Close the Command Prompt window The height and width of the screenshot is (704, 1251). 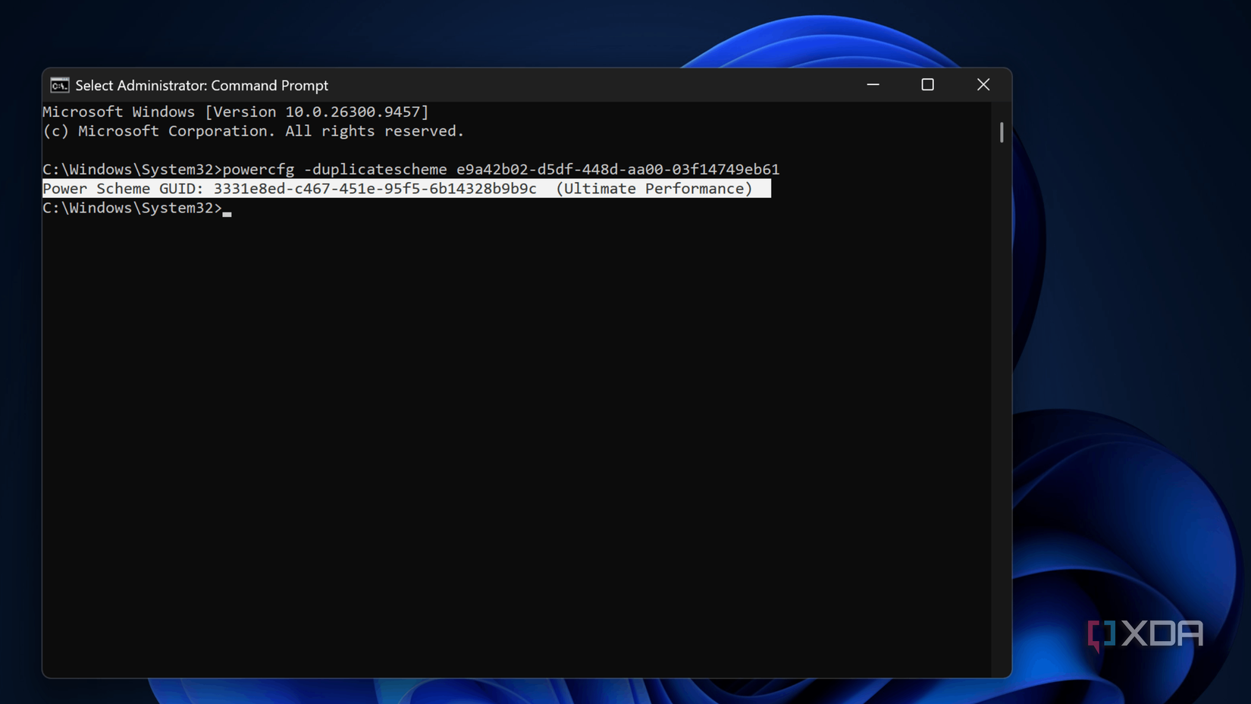point(983,85)
